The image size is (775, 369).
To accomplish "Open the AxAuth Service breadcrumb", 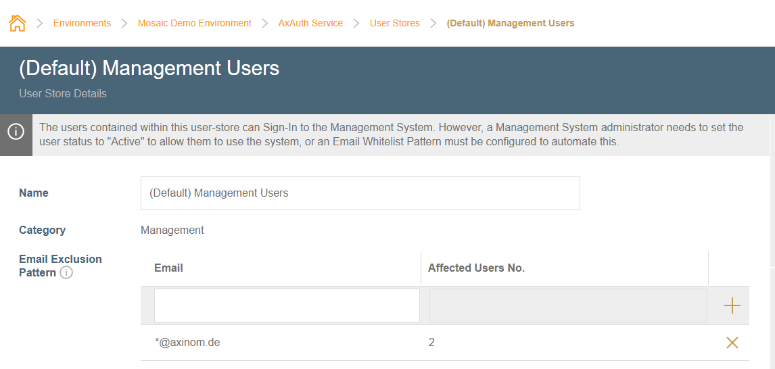I will coord(310,23).
